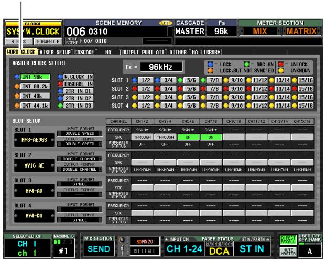This screenshot has height=260, width=325.
Task: Select SLOT 1 channel 1/2 clock
Action: pyautogui.click(x=146, y=80)
